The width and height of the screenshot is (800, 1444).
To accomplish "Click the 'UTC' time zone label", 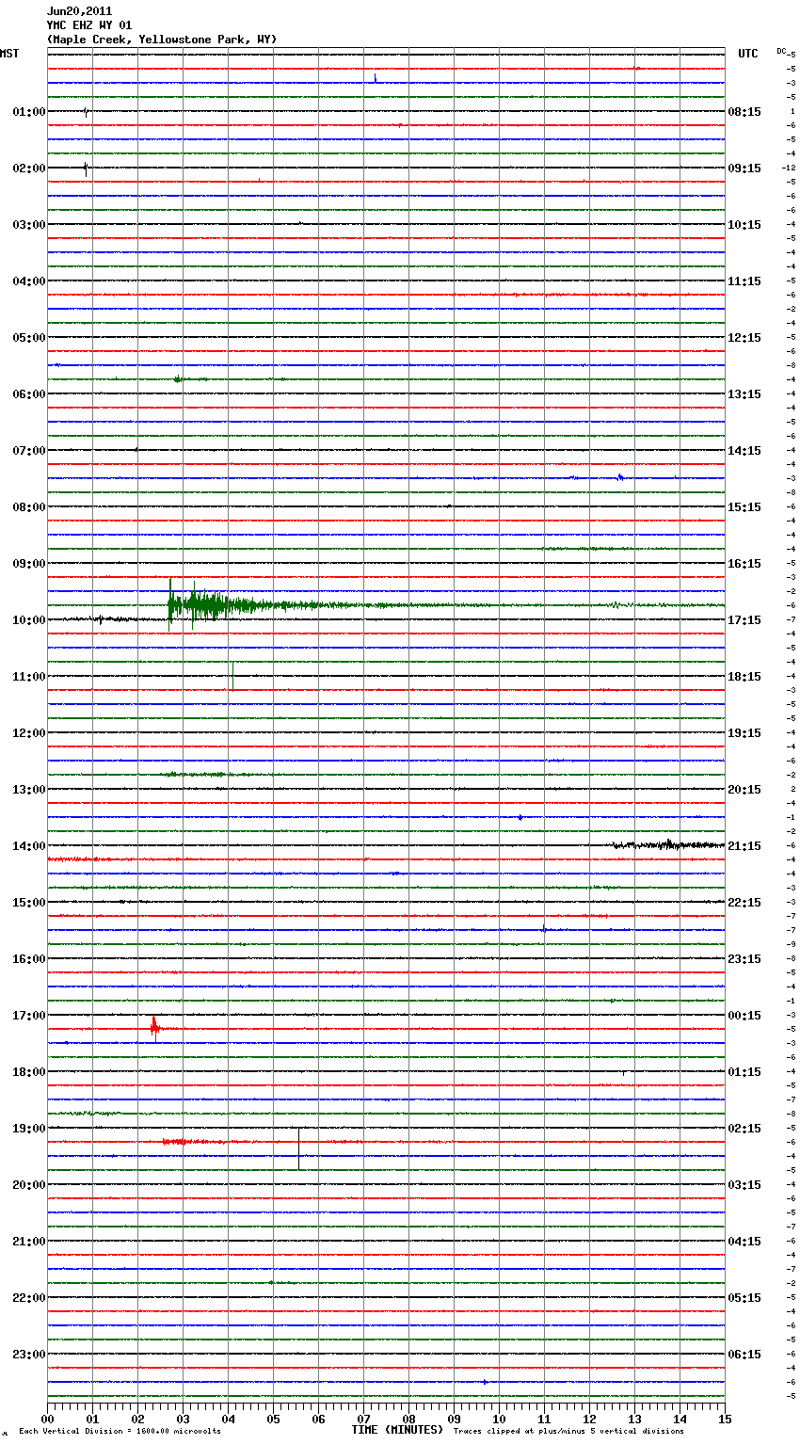I will click(748, 54).
